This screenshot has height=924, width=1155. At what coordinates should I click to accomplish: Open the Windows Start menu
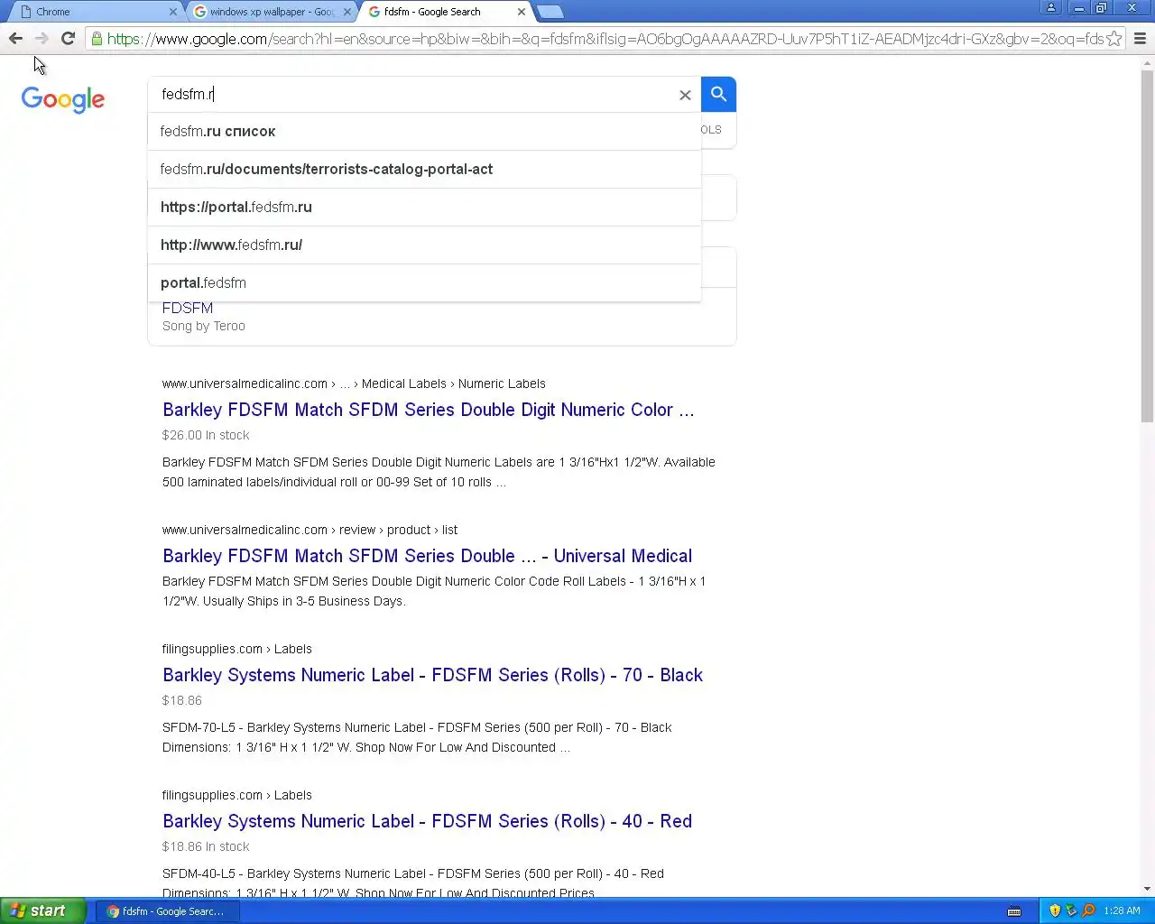(43, 910)
